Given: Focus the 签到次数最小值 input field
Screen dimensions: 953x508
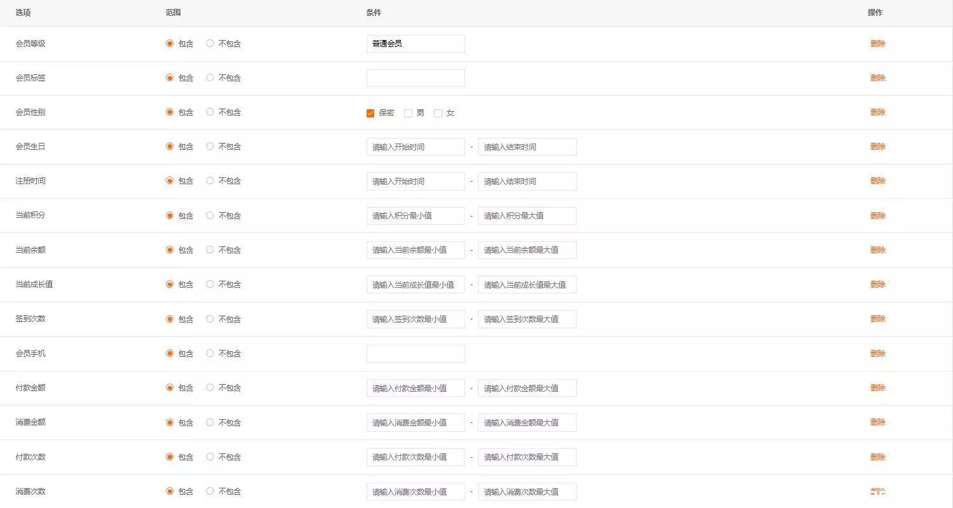Looking at the screenshot, I should pyautogui.click(x=416, y=319).
